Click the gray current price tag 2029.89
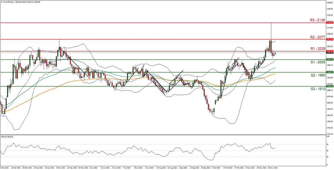Viewport: 334px width, 170px height. 330,53
